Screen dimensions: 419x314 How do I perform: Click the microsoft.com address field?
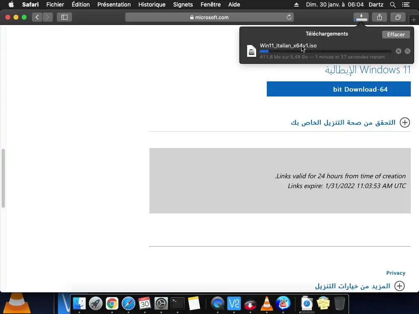[x=209, y=17]
